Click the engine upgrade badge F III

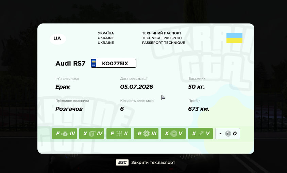64,134
